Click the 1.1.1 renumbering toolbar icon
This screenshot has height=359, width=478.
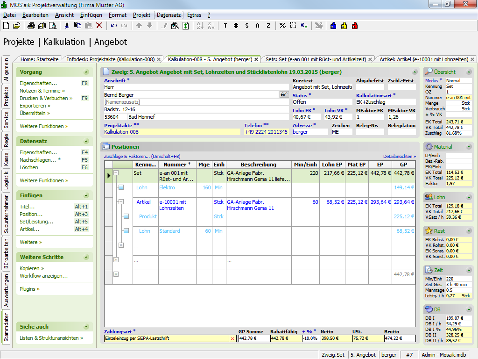point(293,26)
